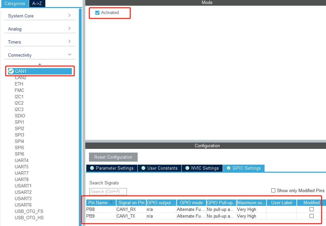This screenshot has height=226, width=326.
Task: Toggle Show only Modified Pins checkbox
Action: 273,190
